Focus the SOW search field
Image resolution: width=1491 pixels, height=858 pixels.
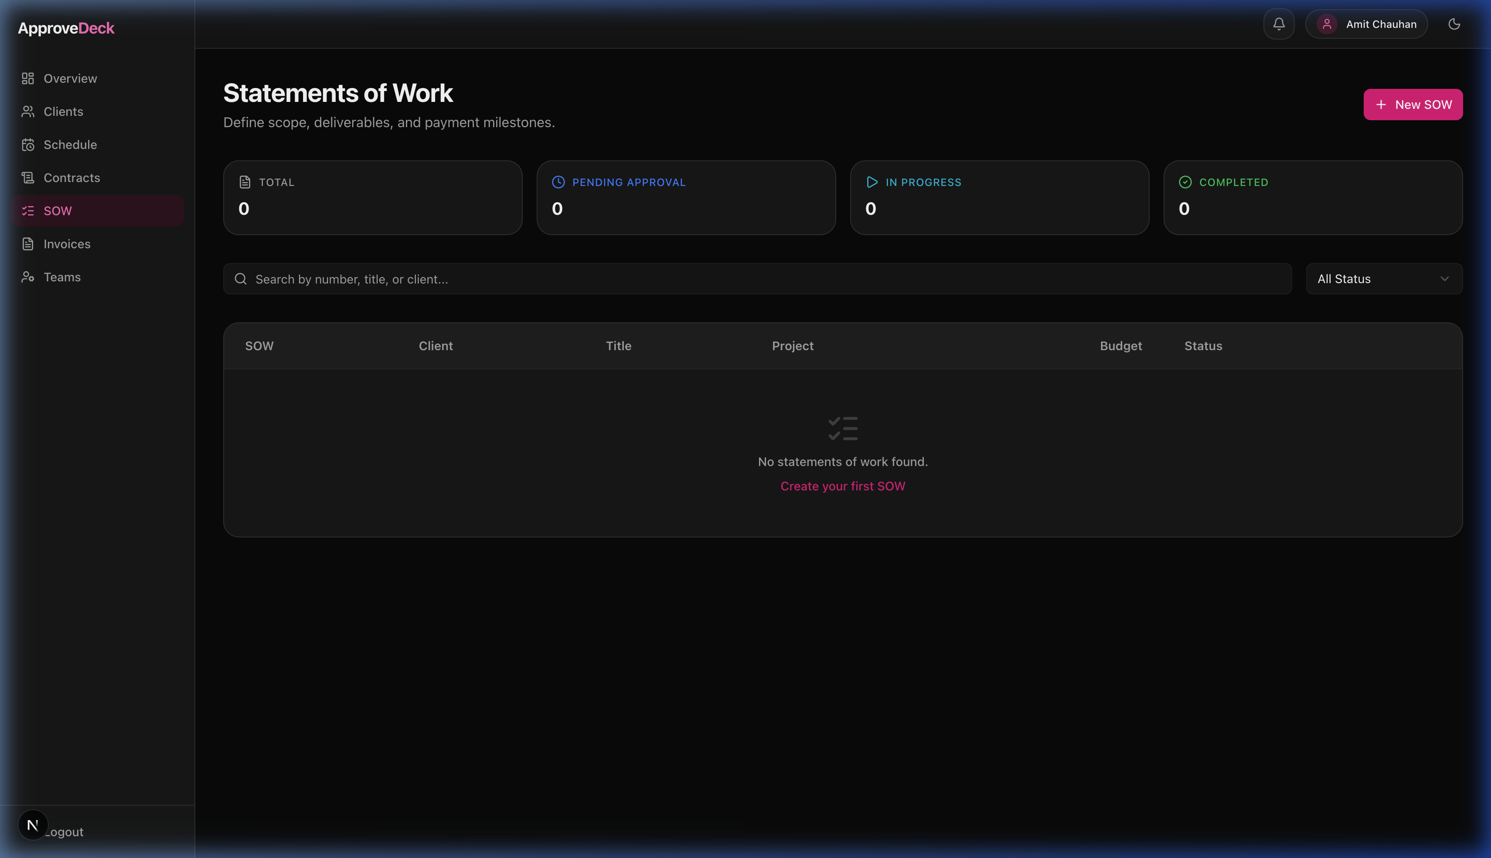tap(767, 279)
